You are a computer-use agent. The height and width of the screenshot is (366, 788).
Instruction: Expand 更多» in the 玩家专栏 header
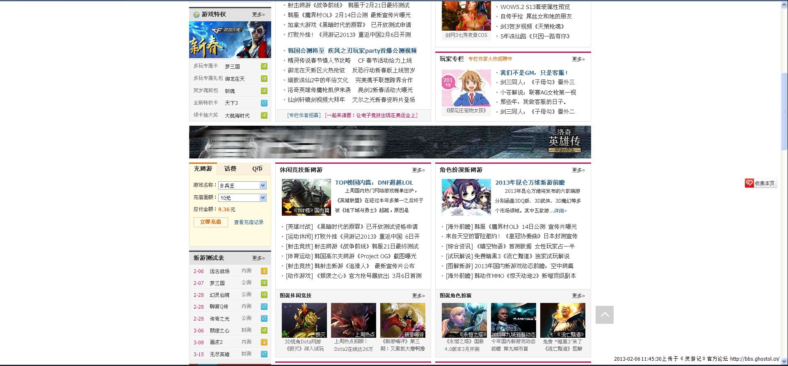[x=578, y=59]
